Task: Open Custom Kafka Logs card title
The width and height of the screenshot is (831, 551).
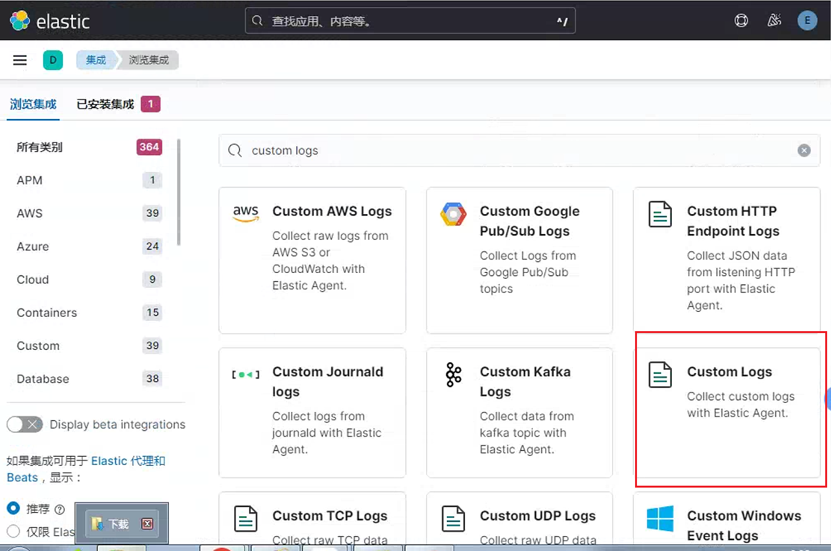Action: [x=525, y=382]
